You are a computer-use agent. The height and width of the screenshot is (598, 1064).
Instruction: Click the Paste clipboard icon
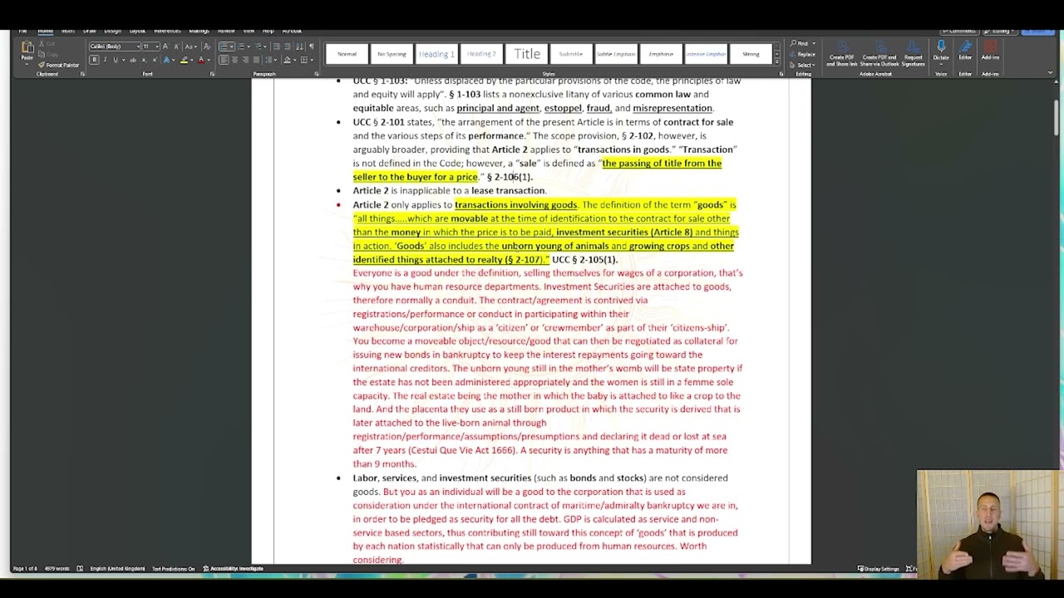[27, 47]
